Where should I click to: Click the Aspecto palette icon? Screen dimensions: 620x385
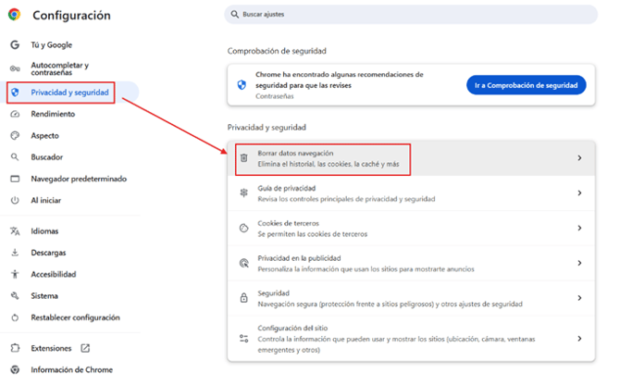14,135
